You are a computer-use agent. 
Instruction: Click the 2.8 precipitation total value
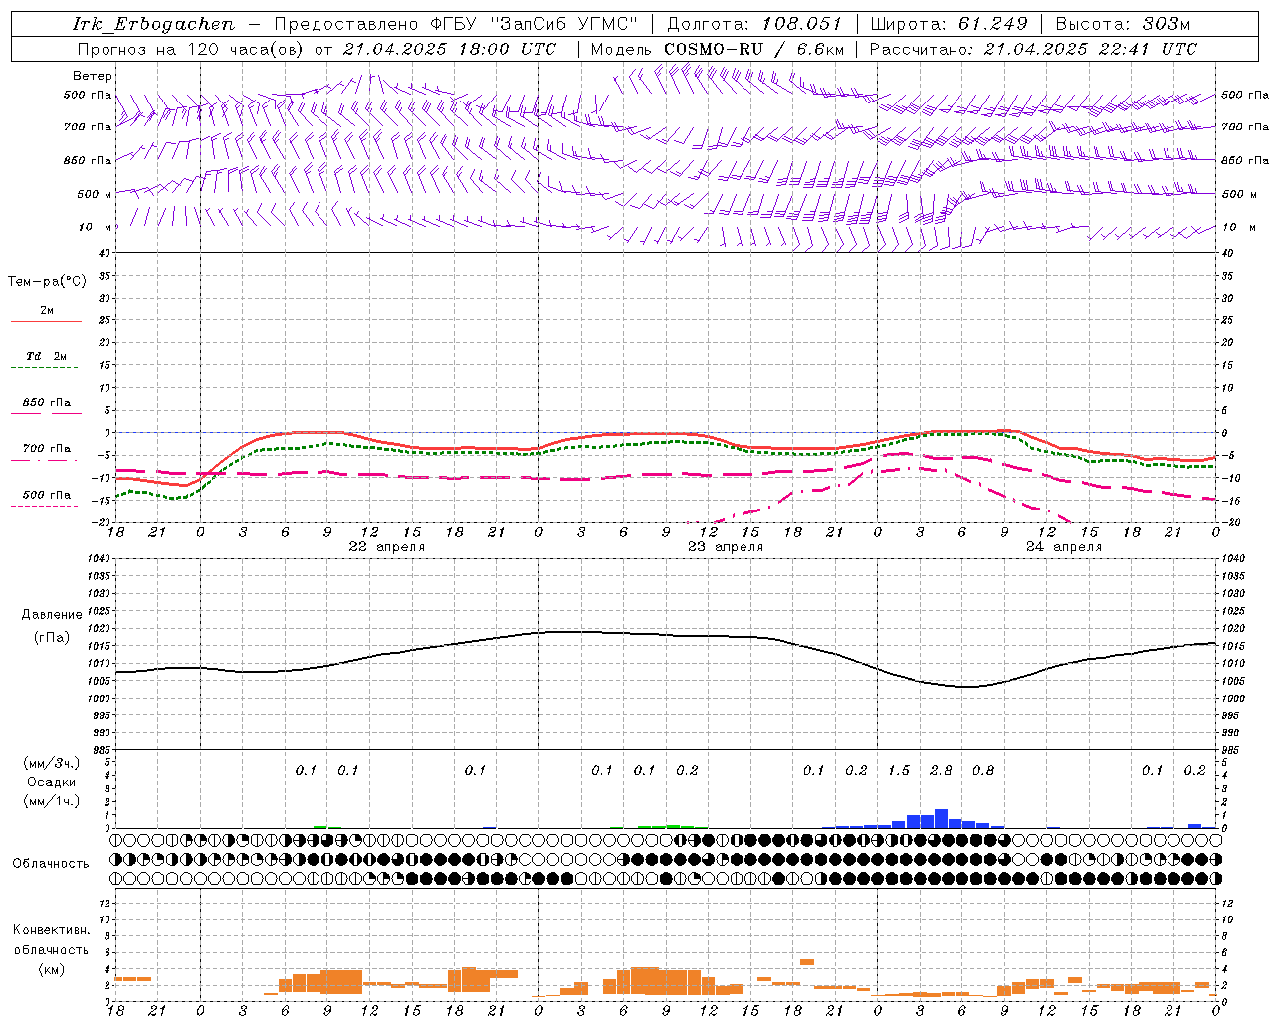coord(941,771)
